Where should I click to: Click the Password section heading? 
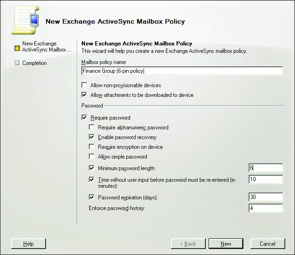tap(92, 106)
